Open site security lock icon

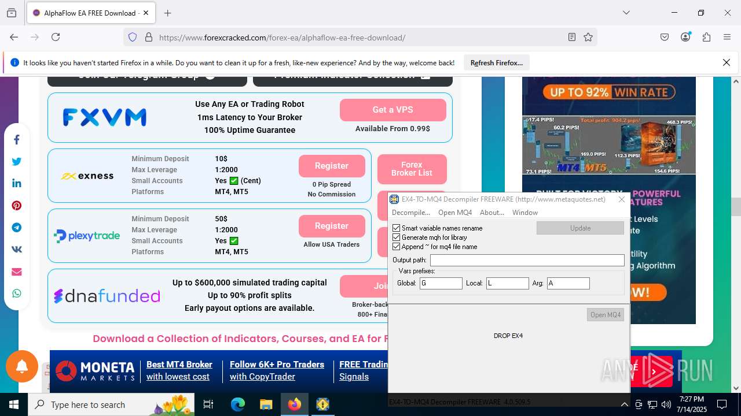[x=149, y=37]
